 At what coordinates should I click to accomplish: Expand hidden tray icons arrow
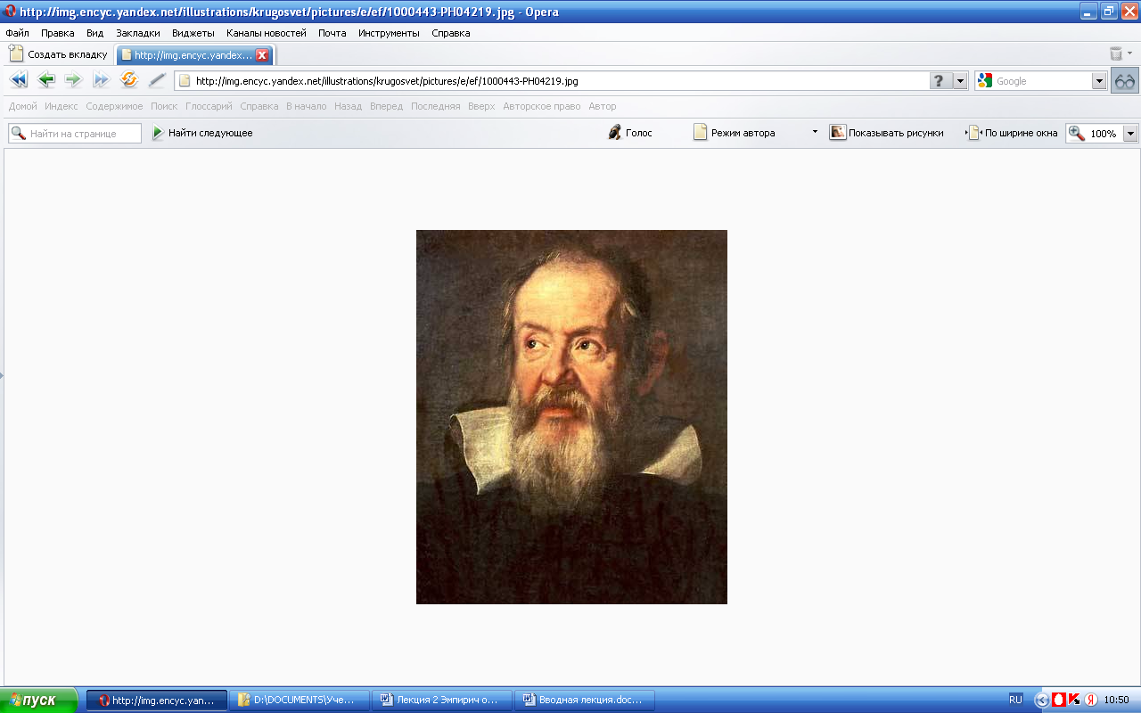[1042, 701]
